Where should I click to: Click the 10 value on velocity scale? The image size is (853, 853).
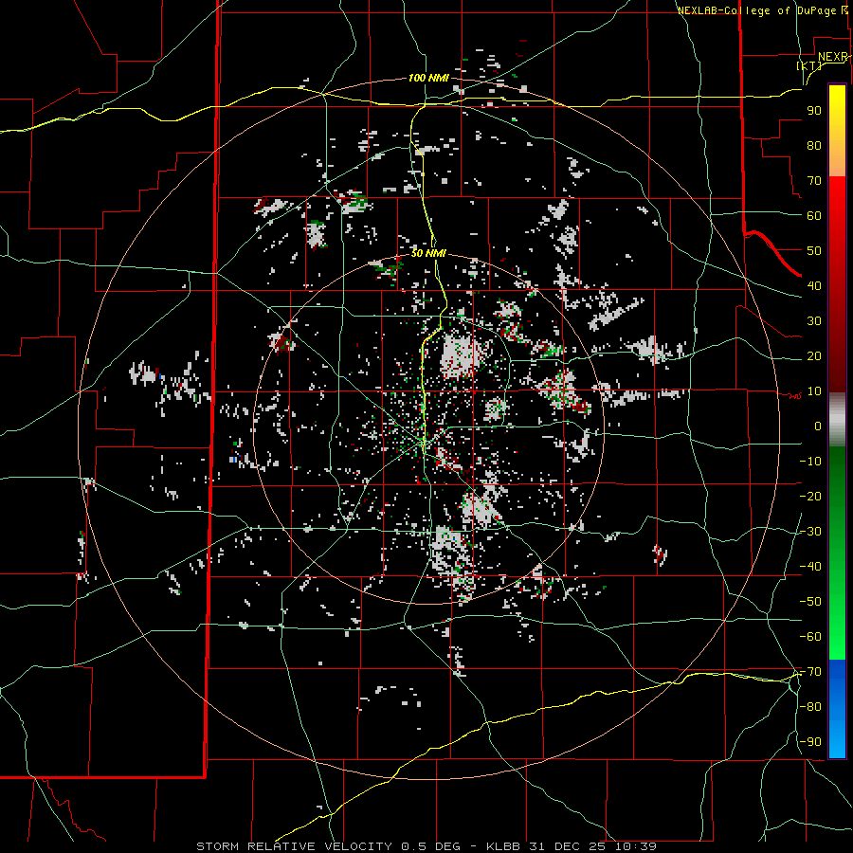point(814,391)
